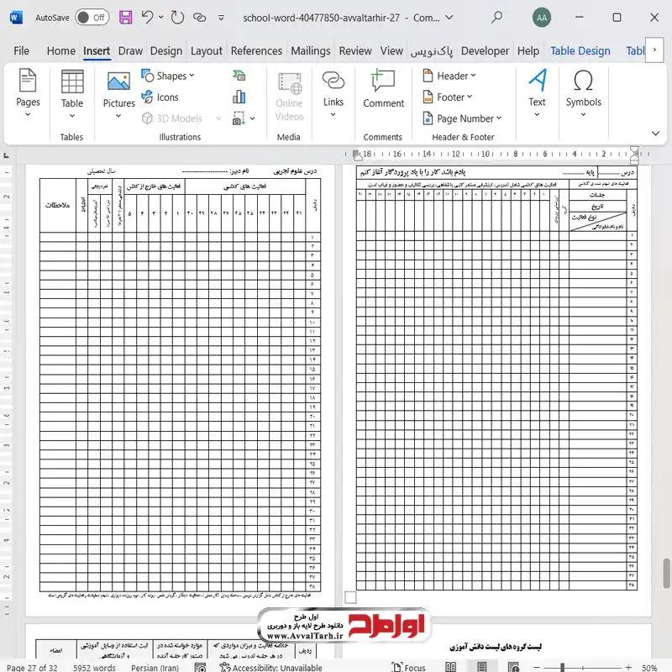The height and width of the screenshot is (672, 672).
Task: Expand the Undo history dropdown arrow
Action: [161, 18]
